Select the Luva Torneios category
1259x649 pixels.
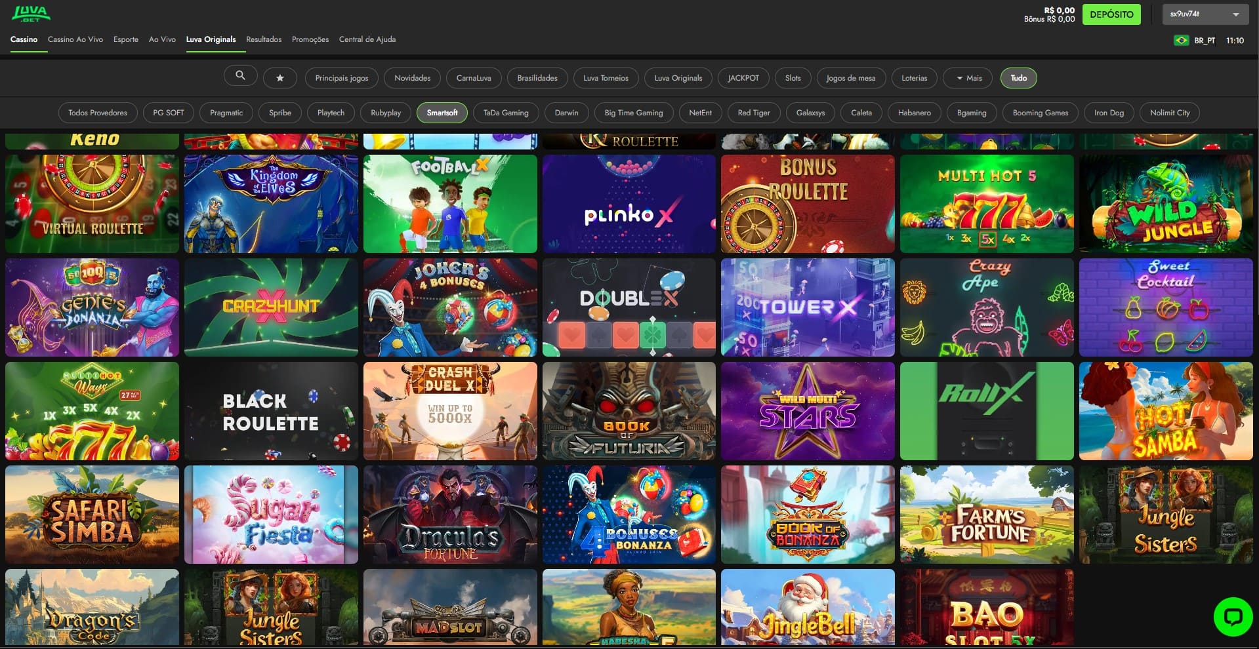pos(606,78)
